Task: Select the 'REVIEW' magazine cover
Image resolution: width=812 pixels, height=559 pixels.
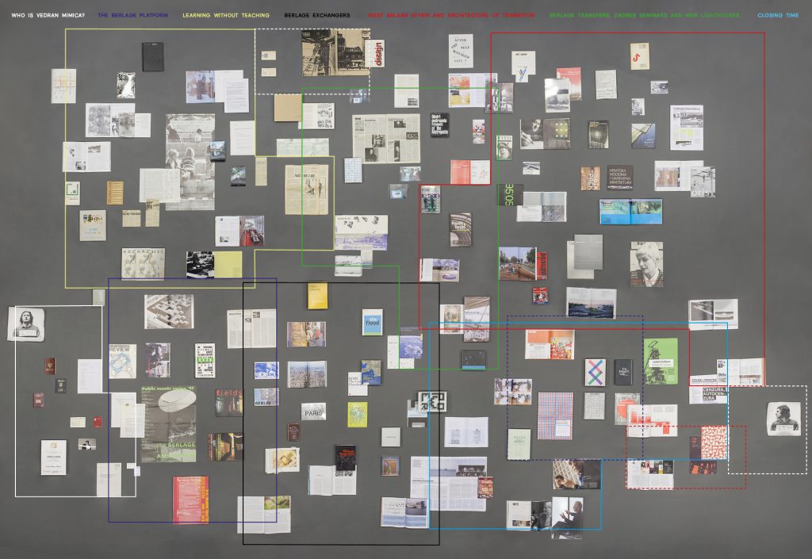Action: pyautogui.click(x=123, y=361)
